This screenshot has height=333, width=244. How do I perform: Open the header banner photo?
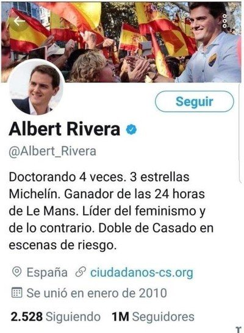click(122, 42)
